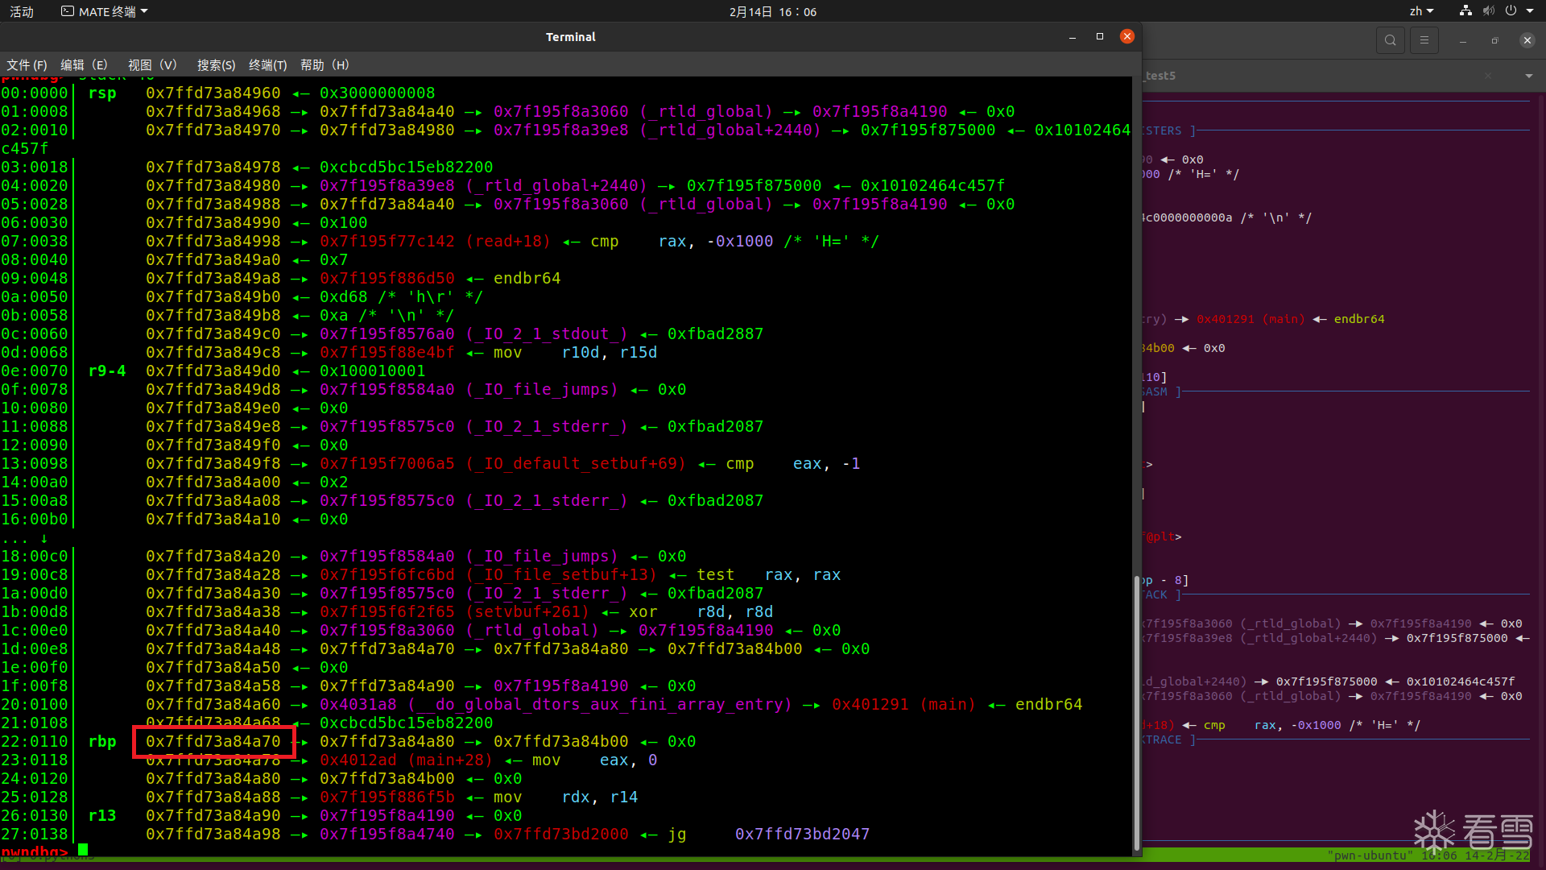Open the 搜索(S) menu
Image resolution: width=1546 pixels, height=870 pixels.
(x=216, y=64)
